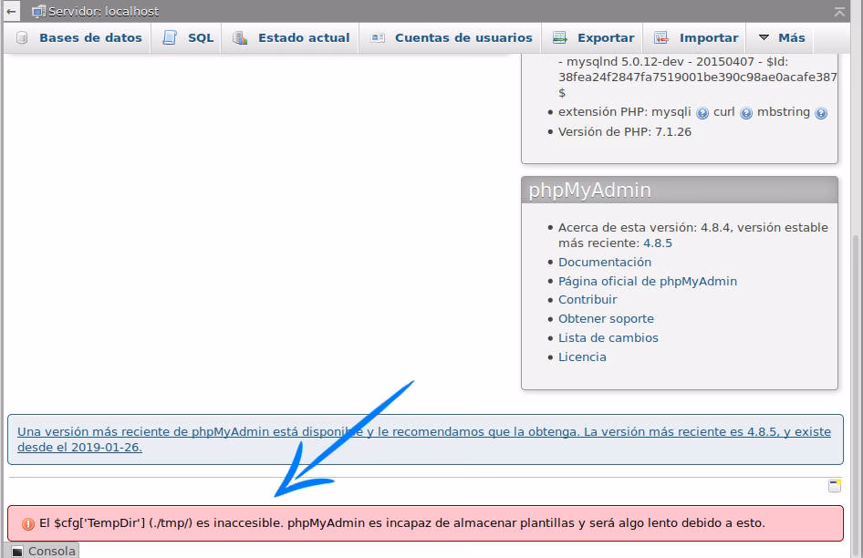Click the server computer icon in breadcrumb
The image size is (863, 558).
[x=38, y=11]
